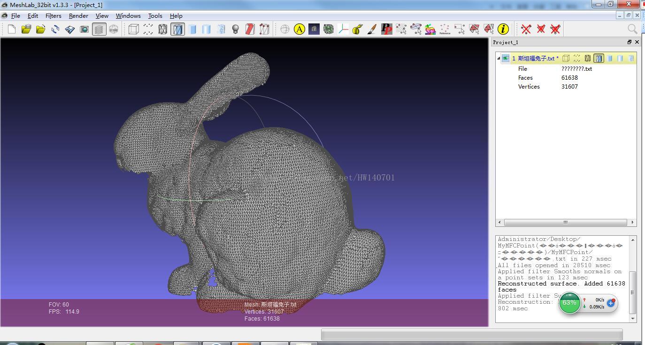Image resolution: width=645 pixels, height=345 pixels.
Task: Click layer row flat lines render icon
Action: point(599,58)
